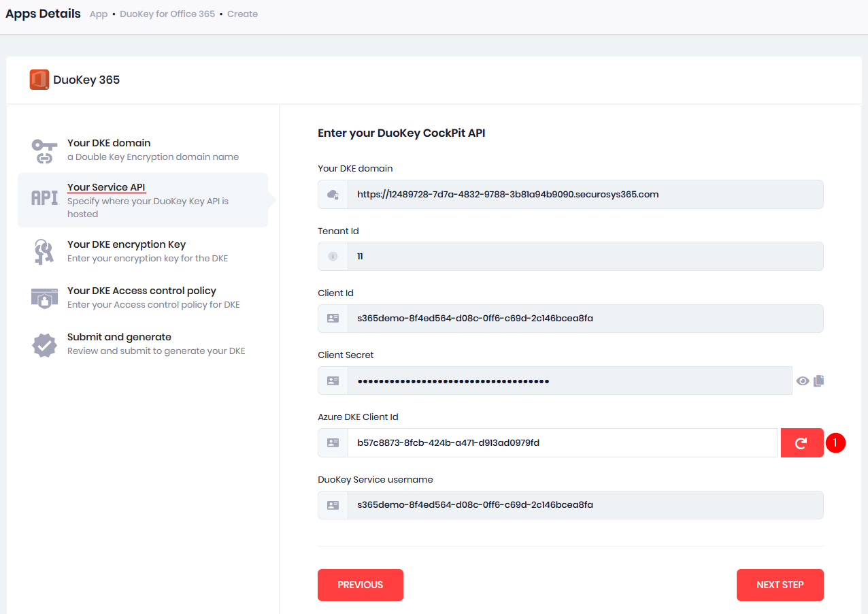Screen dimensions: 868x614
Task: Click the key-link icon beside Your DKE domain
Action: tap(44, 151)
